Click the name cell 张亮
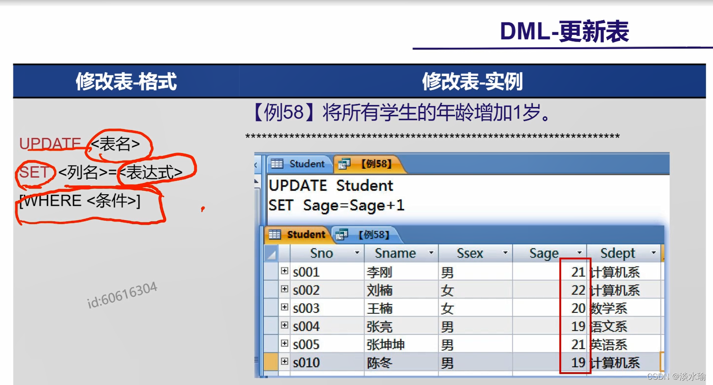713x385 pixels. (401, 326)
